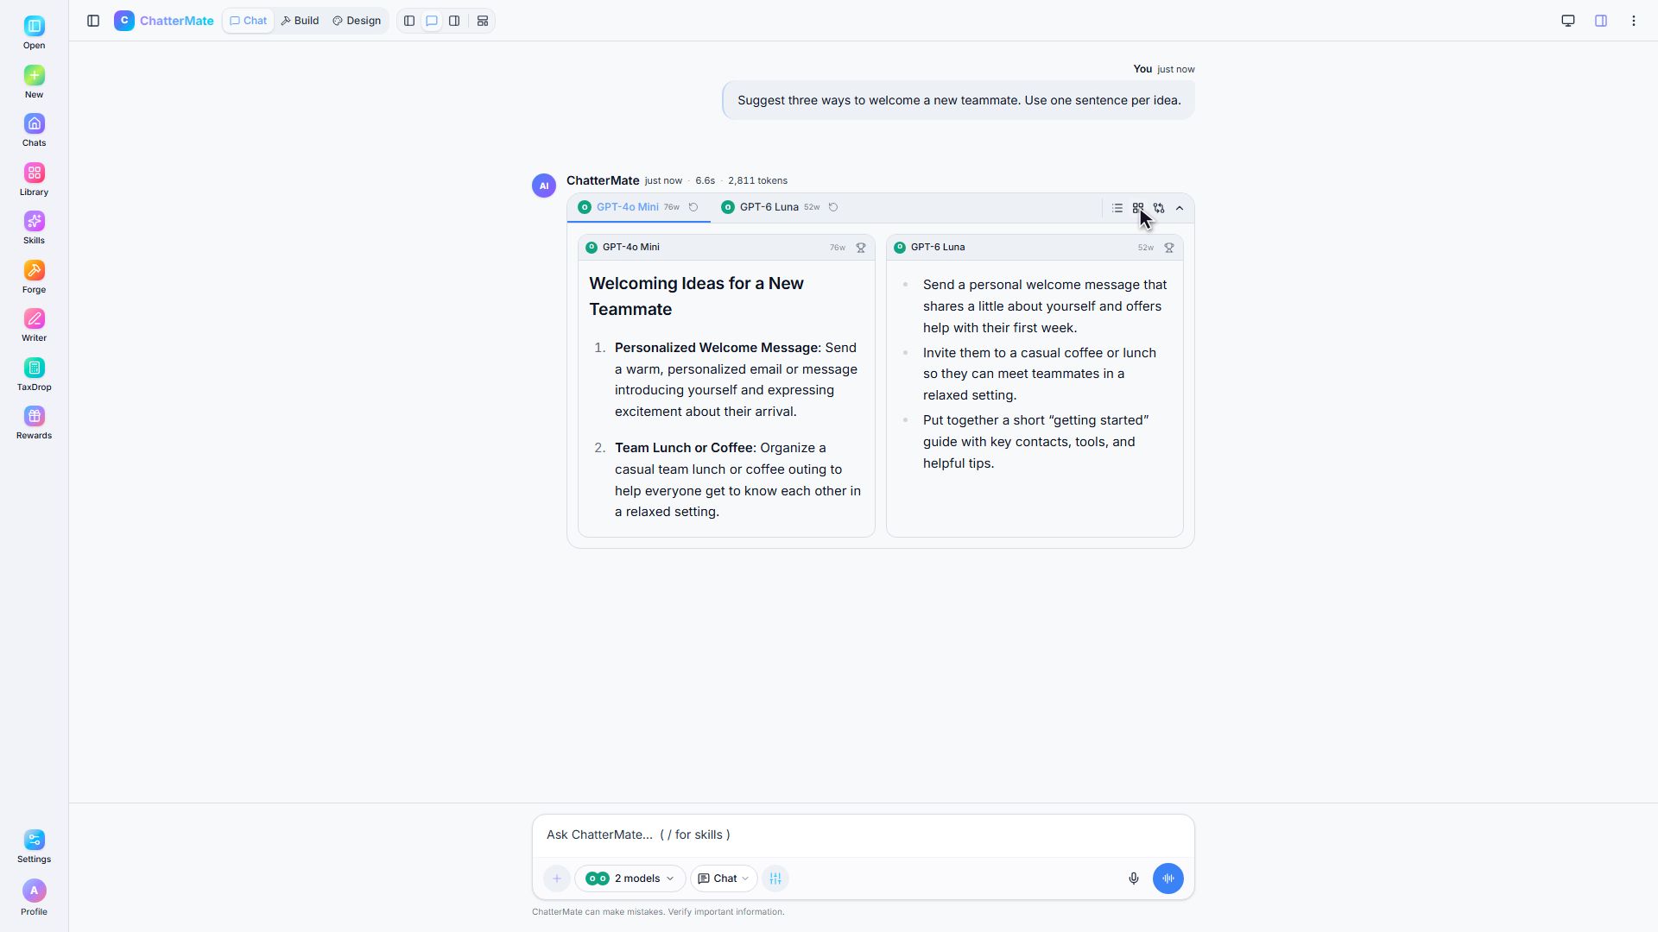
Task: Switch responses to list view
Action: coord(1117,208)
